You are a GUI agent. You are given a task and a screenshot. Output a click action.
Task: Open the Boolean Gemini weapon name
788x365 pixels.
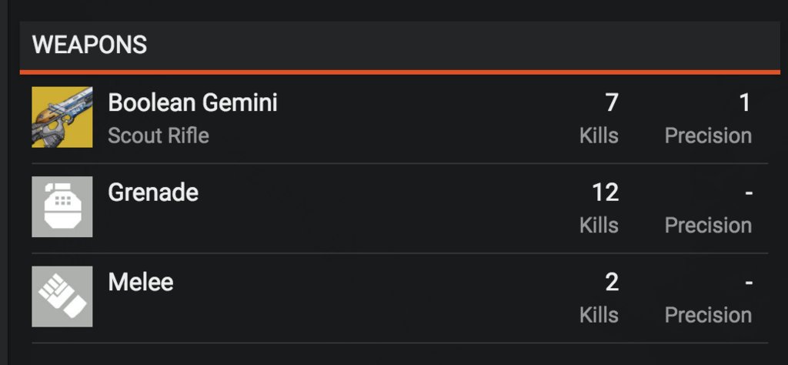192,102
